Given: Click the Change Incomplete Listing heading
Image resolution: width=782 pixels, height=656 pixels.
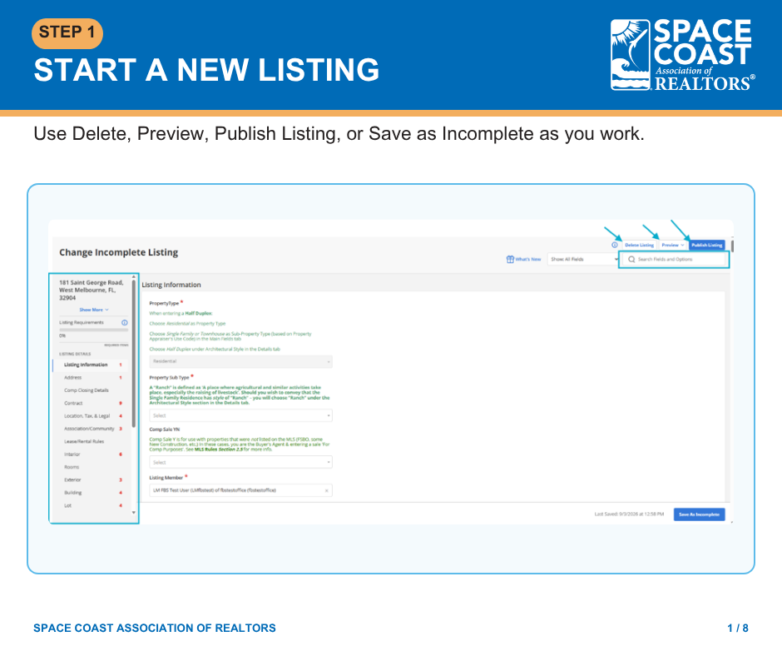Looking at the screenshot, I should [x=119, y=252].
